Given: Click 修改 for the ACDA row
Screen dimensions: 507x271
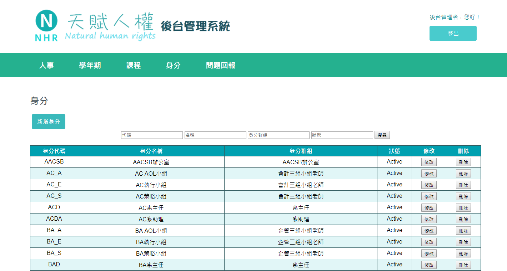Looking at the screenshot, I should click(x=429, y=219).
